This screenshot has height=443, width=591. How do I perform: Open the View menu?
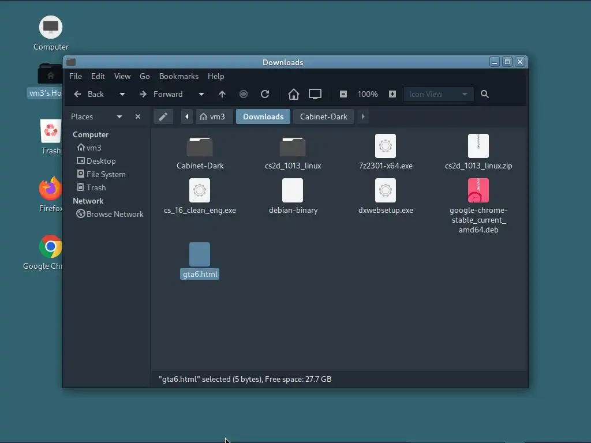[x=122, y=77]
